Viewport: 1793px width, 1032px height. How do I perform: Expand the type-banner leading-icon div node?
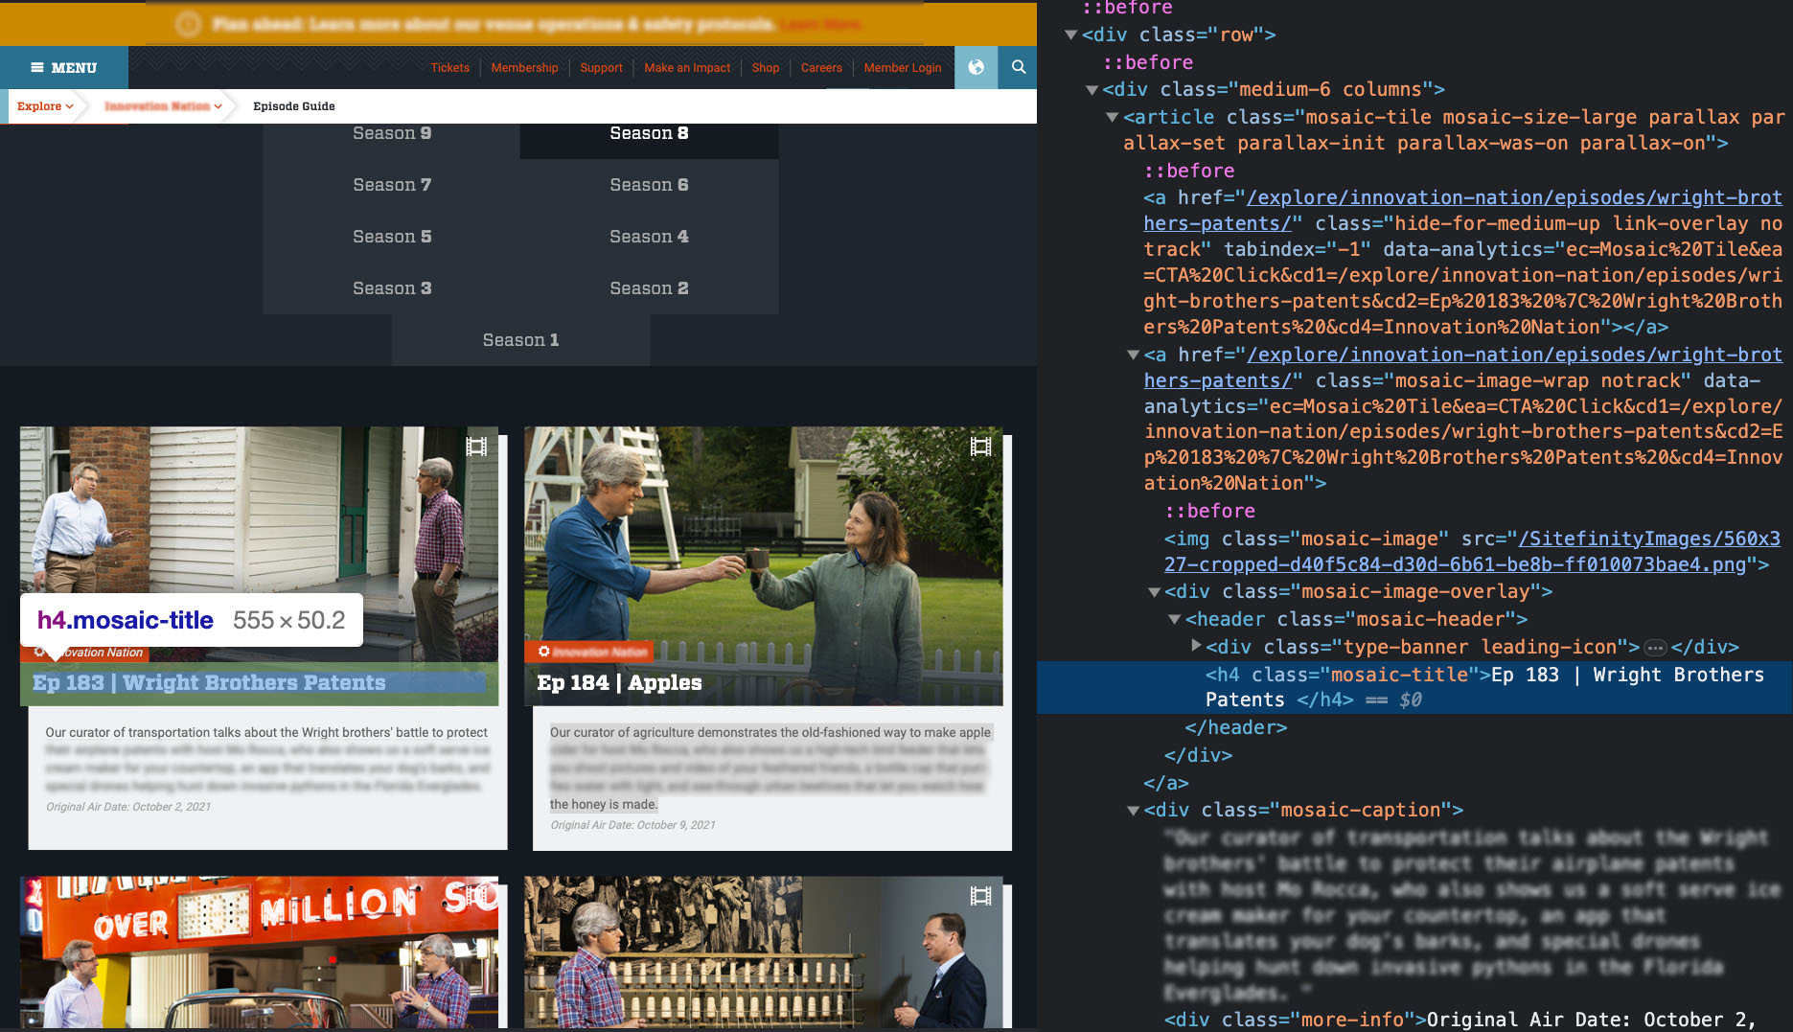click(x=1196, y=646)
